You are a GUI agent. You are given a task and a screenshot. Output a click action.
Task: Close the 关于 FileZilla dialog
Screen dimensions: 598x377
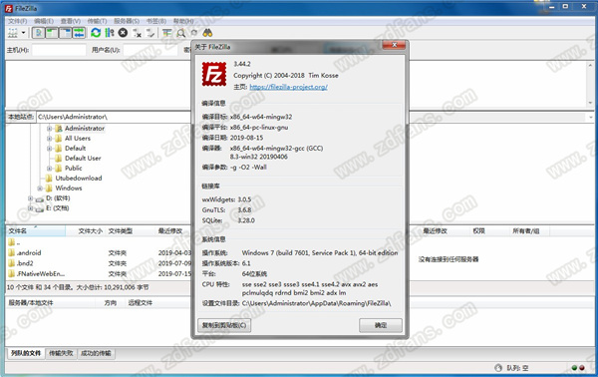pyautogui.click(x=394, y=45)
